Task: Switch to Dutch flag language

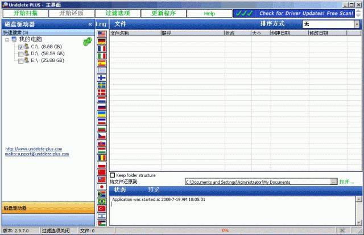Action: click(x=102, y=100)
